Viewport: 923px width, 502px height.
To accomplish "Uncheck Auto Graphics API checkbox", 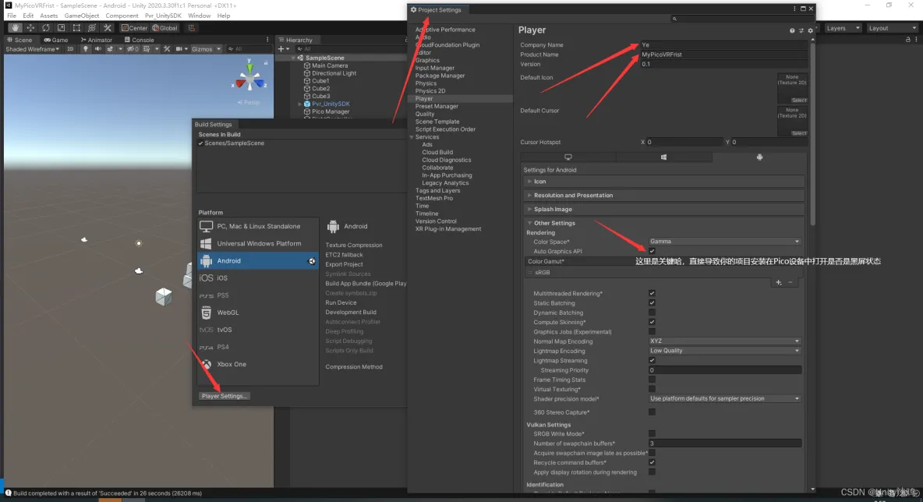I will pyautogui.click(x=652, y=251).
